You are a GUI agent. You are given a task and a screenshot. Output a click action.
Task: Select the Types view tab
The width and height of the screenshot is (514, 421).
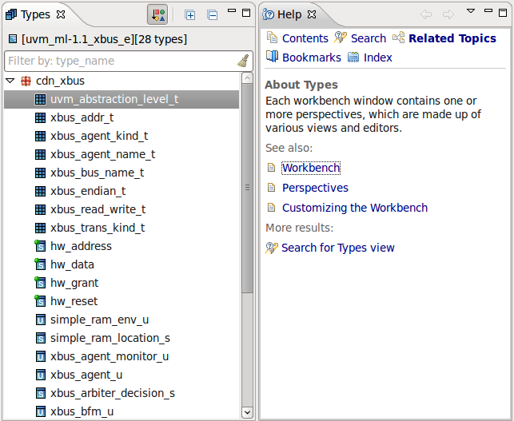(35, 14)
